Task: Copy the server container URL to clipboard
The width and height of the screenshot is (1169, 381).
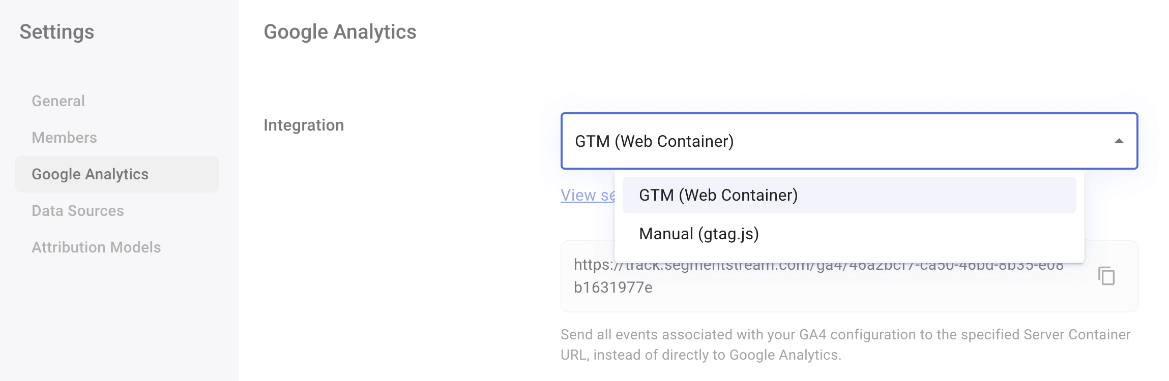Action: tap(1106, 276)
